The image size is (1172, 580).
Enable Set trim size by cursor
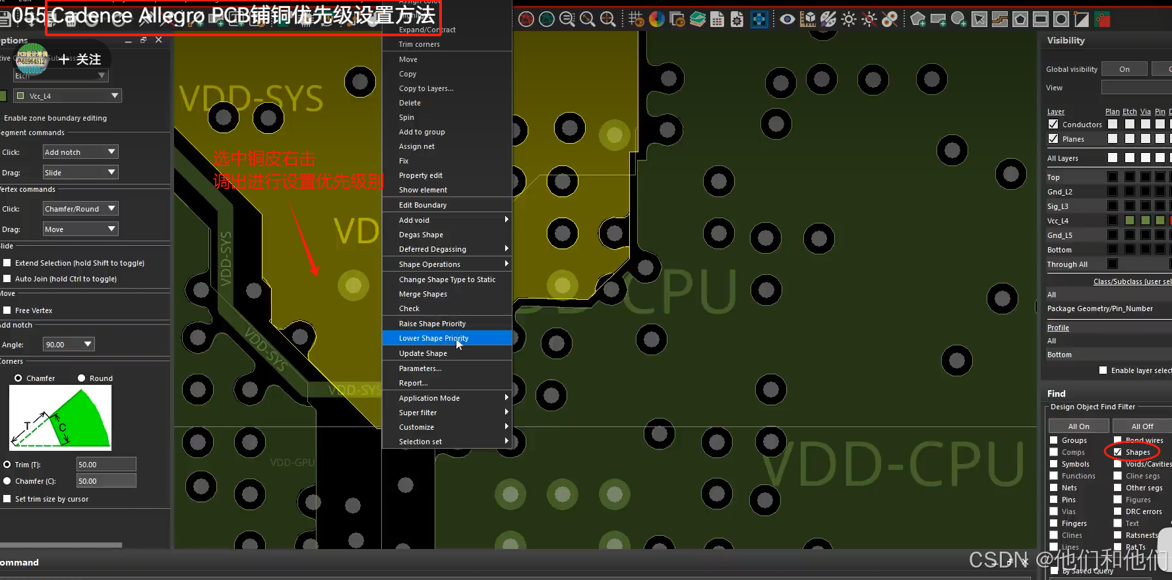click(x=7, y=499)
